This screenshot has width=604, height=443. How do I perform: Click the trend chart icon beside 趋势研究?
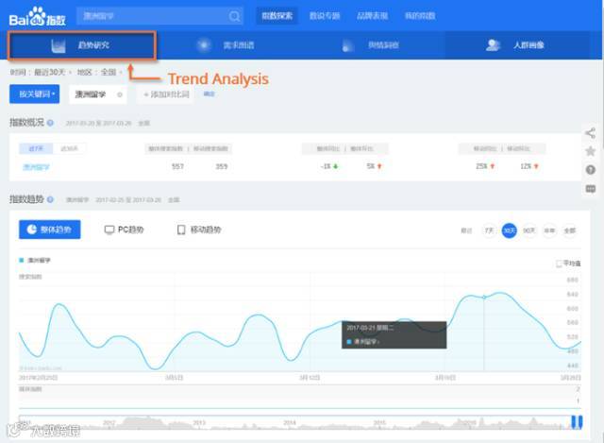click(59, 46)
